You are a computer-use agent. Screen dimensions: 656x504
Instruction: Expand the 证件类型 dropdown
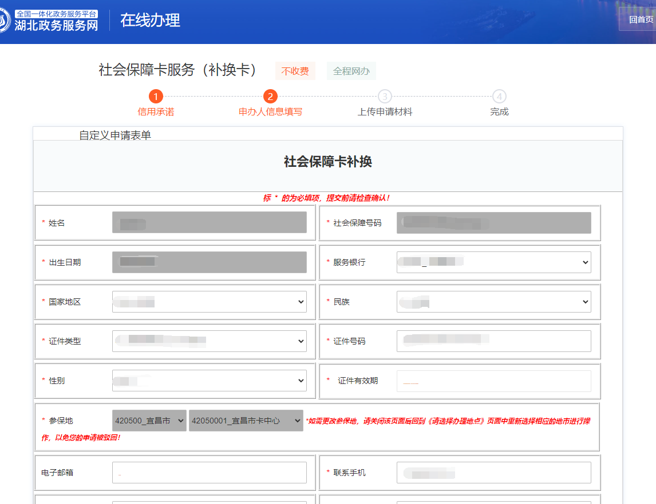(x=209, y=341)
